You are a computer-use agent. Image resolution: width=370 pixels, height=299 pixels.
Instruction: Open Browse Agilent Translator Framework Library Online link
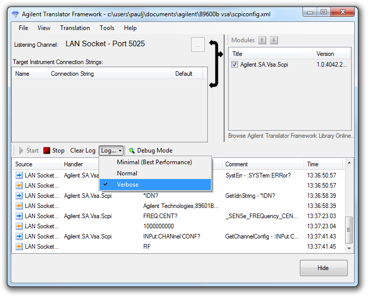[x=291, y=136]
